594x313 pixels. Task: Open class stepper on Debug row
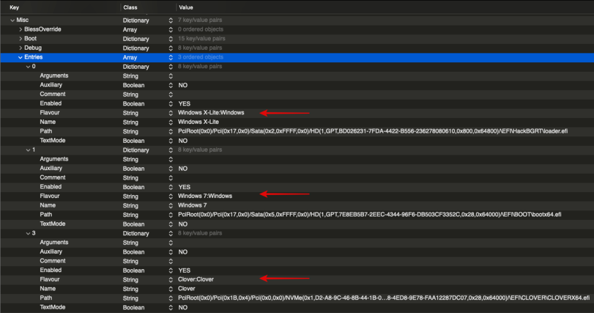point(171,48)
